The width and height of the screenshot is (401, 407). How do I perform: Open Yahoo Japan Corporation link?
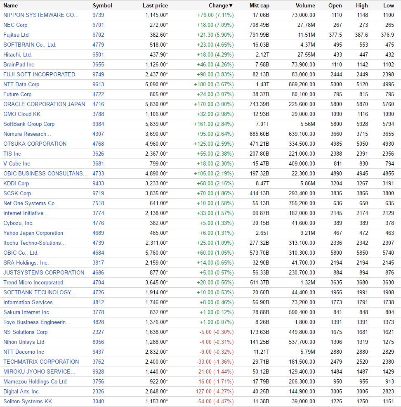33,233
